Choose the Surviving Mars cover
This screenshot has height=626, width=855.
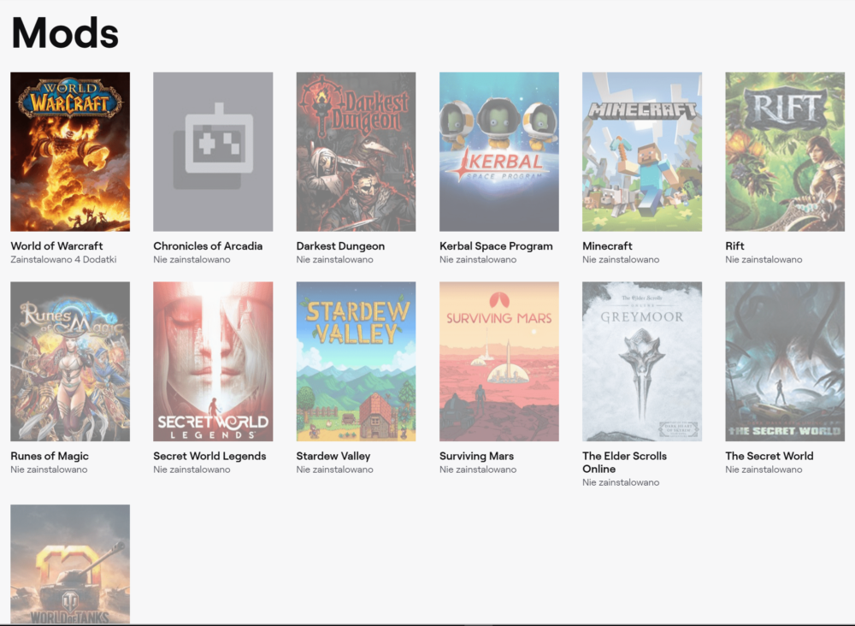(499, 362)
